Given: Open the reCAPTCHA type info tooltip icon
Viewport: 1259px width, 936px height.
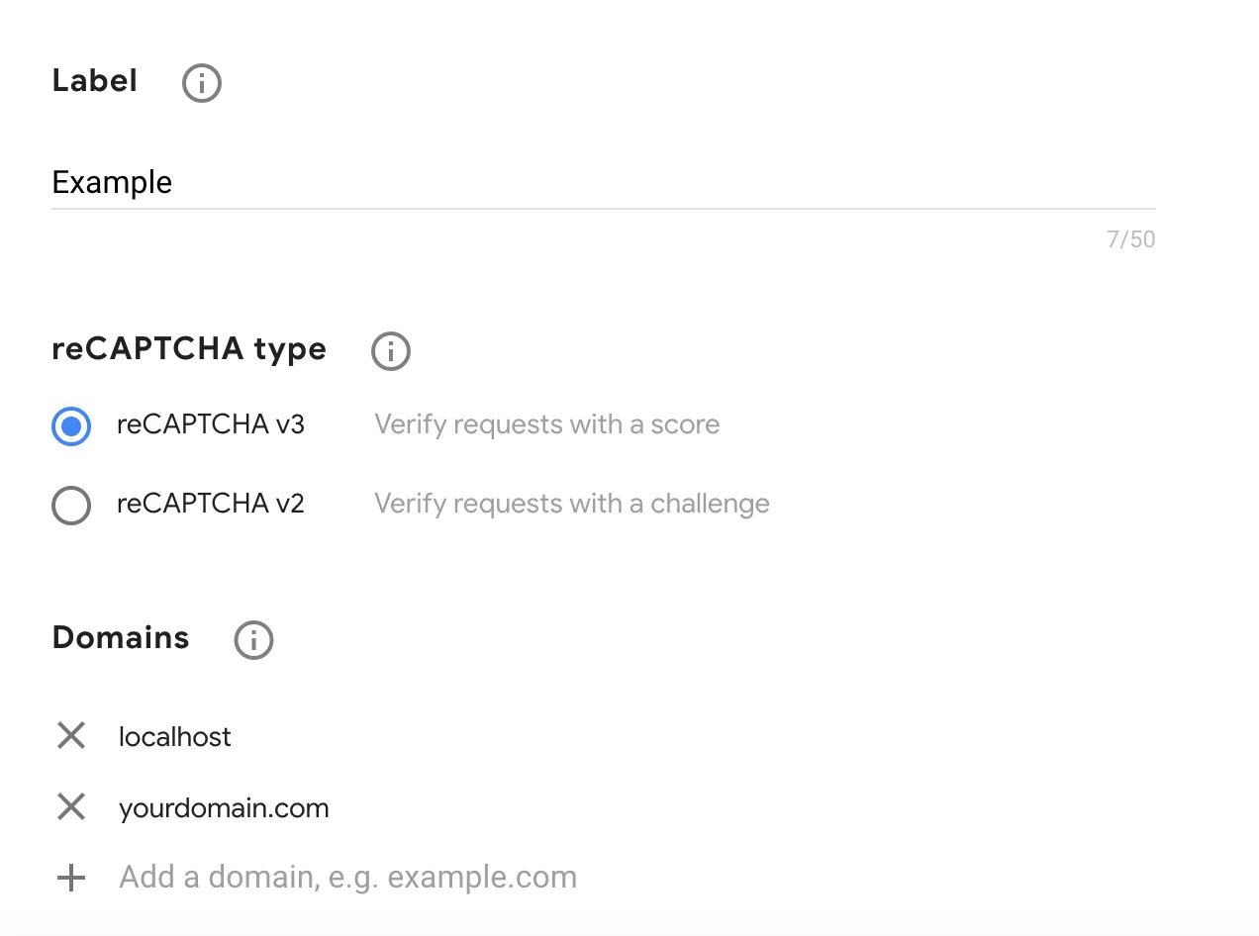Looking at the screenshot, I should pos(391,351).
